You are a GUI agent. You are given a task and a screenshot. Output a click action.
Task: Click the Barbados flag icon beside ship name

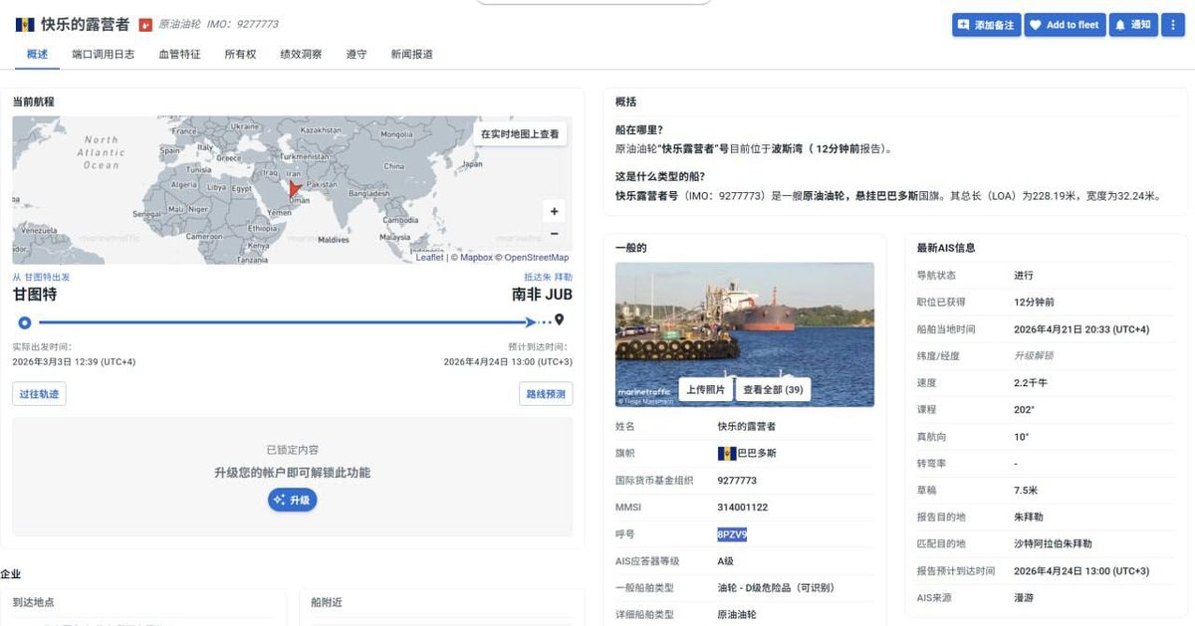click(x=24, y=24)
